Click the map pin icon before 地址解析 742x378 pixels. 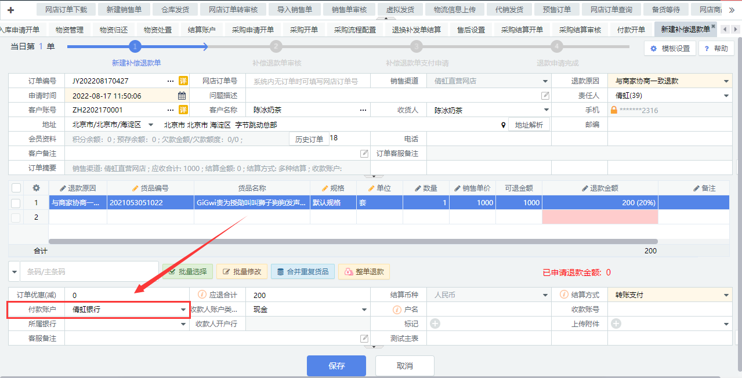[503, 125]
